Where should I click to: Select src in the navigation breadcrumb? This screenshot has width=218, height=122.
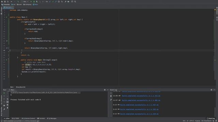14,4
